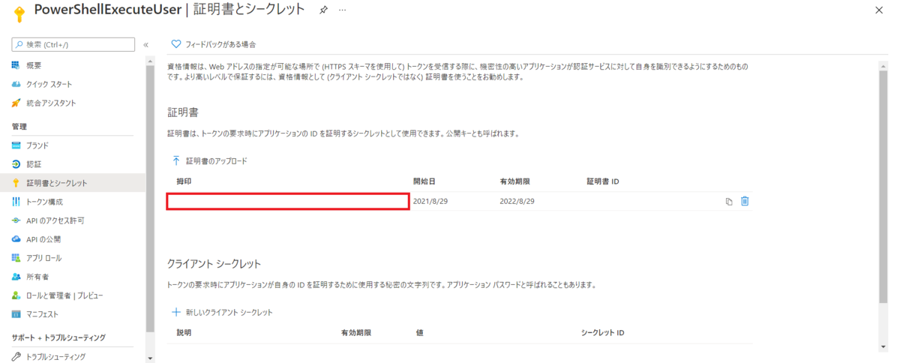The width and height of the screenshot is (900, 363).
Task: Click the トークン構成 bars icon
Action: pyautogui.click(x=16, y=202)
